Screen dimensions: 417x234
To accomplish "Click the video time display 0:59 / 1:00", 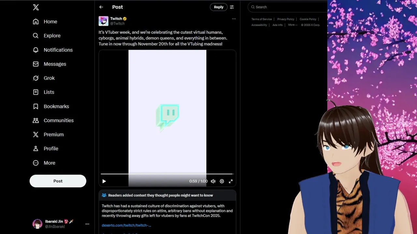I will (x=198, y=181).
